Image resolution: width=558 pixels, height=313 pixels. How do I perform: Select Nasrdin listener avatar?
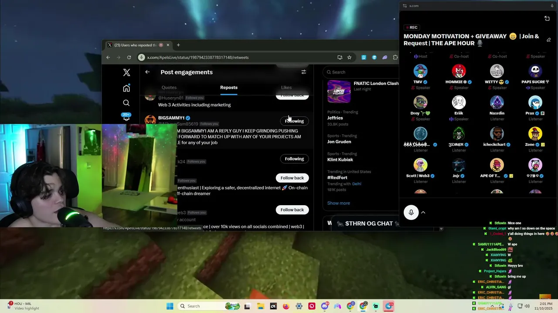click(497, 102)
